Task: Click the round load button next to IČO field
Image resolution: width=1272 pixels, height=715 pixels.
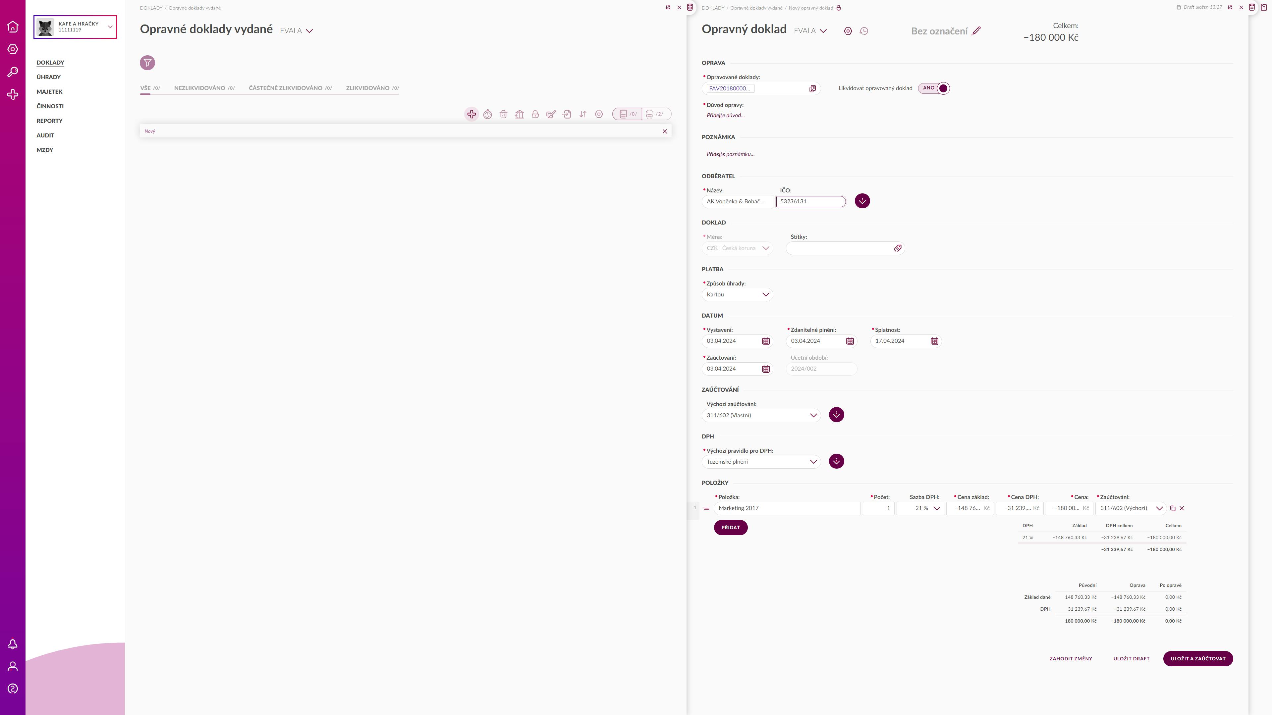Action: coord(862,201)
